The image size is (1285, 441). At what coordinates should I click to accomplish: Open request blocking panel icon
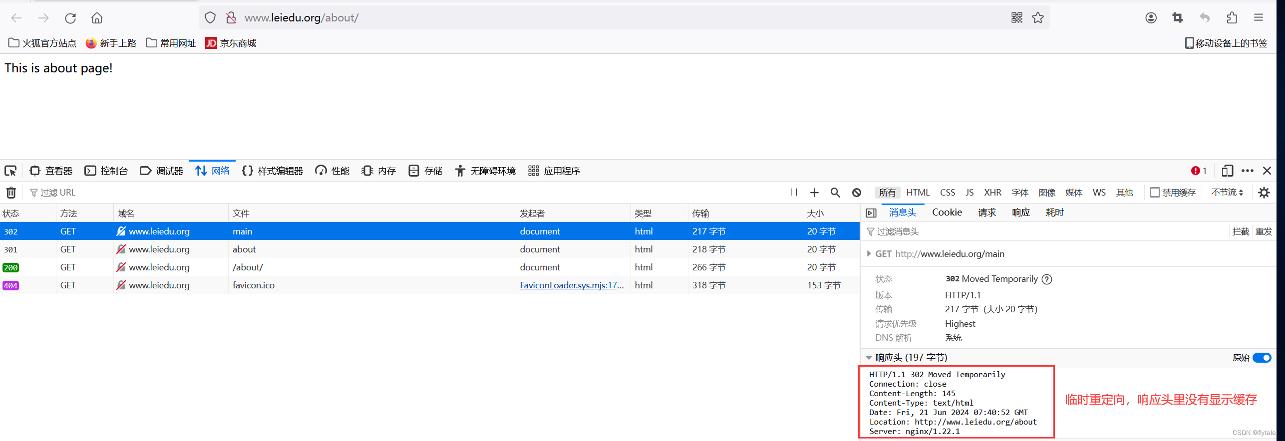[x=857, y=193]
